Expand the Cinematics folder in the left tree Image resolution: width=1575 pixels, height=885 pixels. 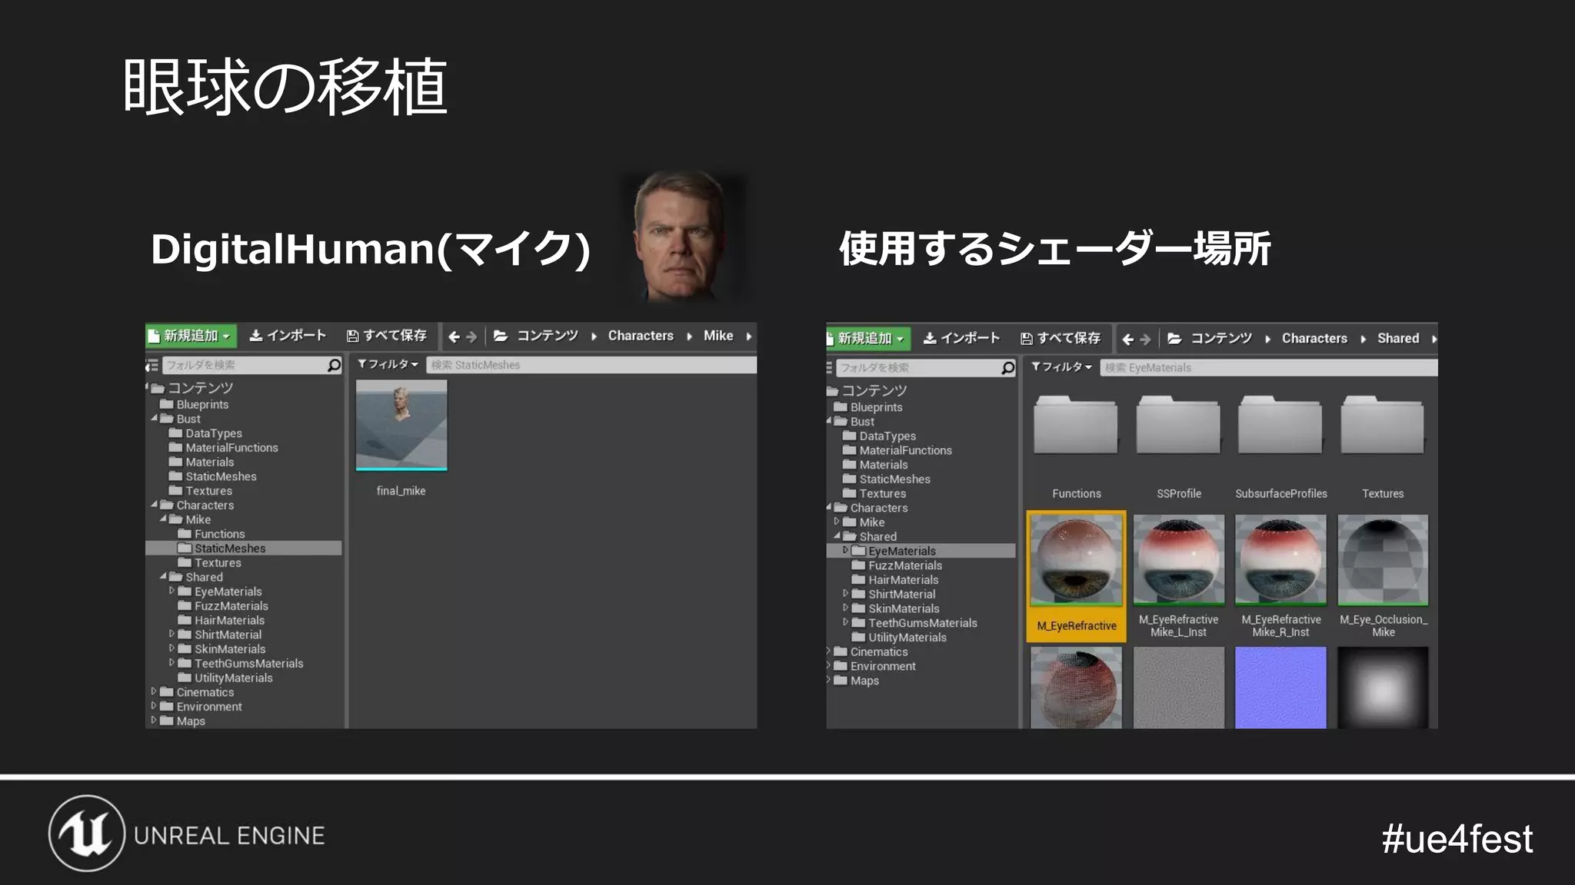tap(154, 691)
